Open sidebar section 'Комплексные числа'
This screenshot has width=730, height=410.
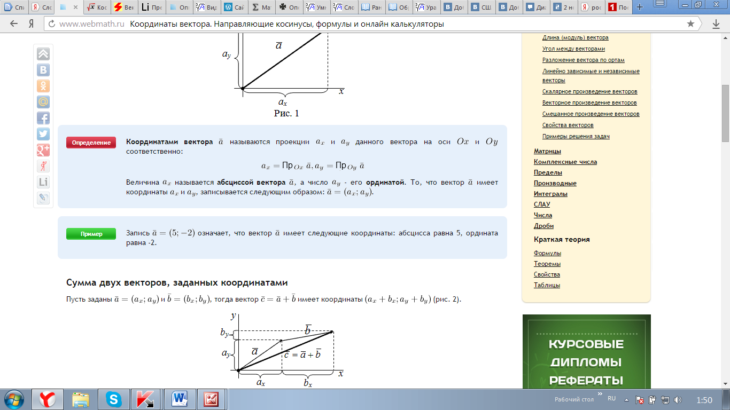[565, 162]
